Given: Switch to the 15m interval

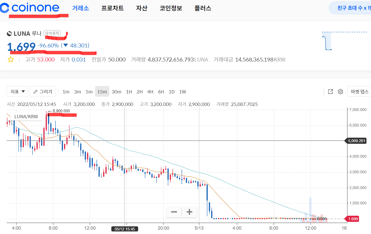Looking at the screenshot, I should pos(102,91).
